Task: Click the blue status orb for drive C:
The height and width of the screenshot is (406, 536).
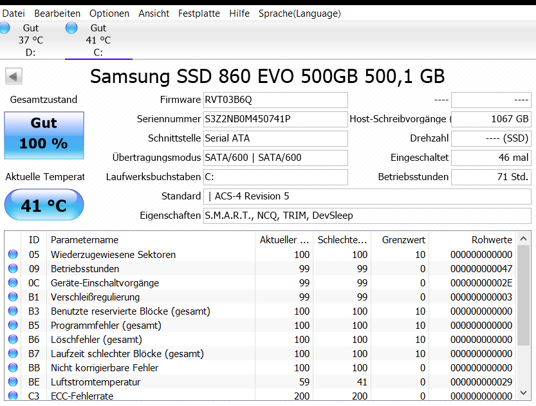Action: pyautogui.click(x=71, y=28)
